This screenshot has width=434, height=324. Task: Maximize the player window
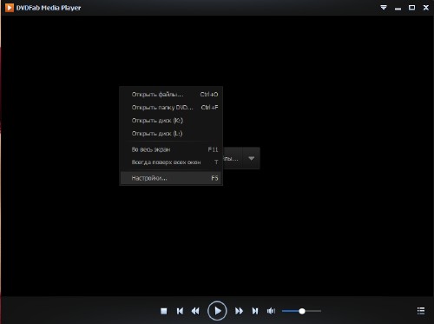pos(411,8)
